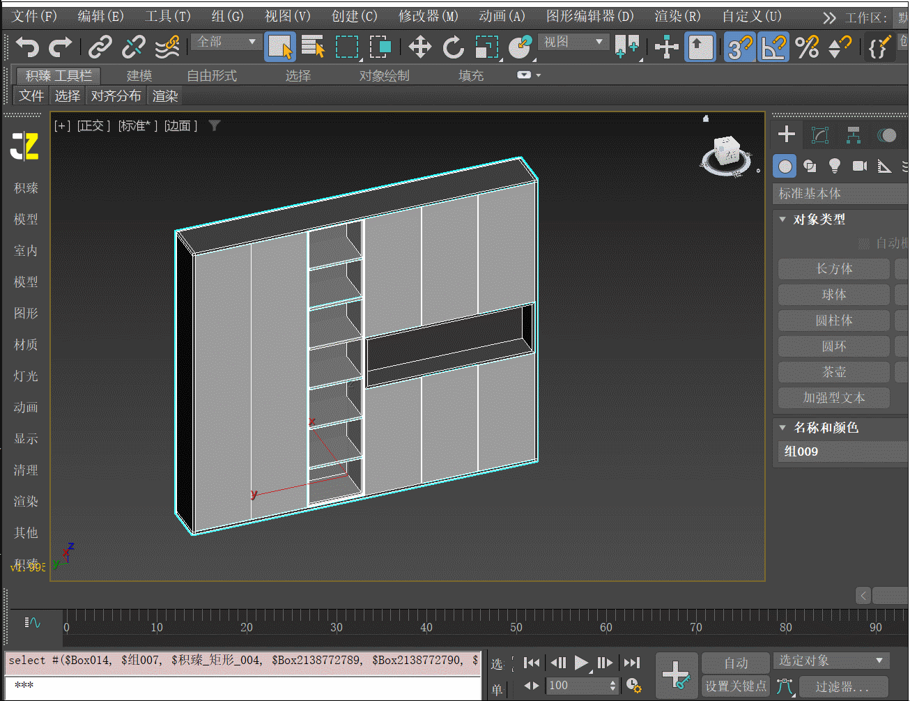Click the 灯光 item in left sidebar

26,376
